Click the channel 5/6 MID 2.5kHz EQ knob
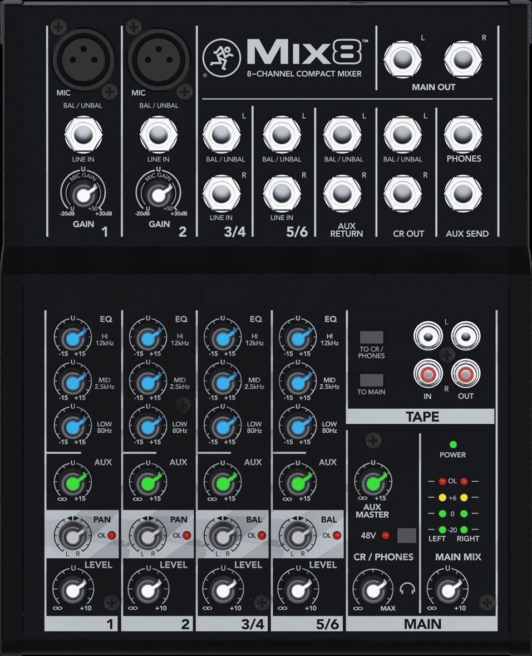 coord(298,383)
